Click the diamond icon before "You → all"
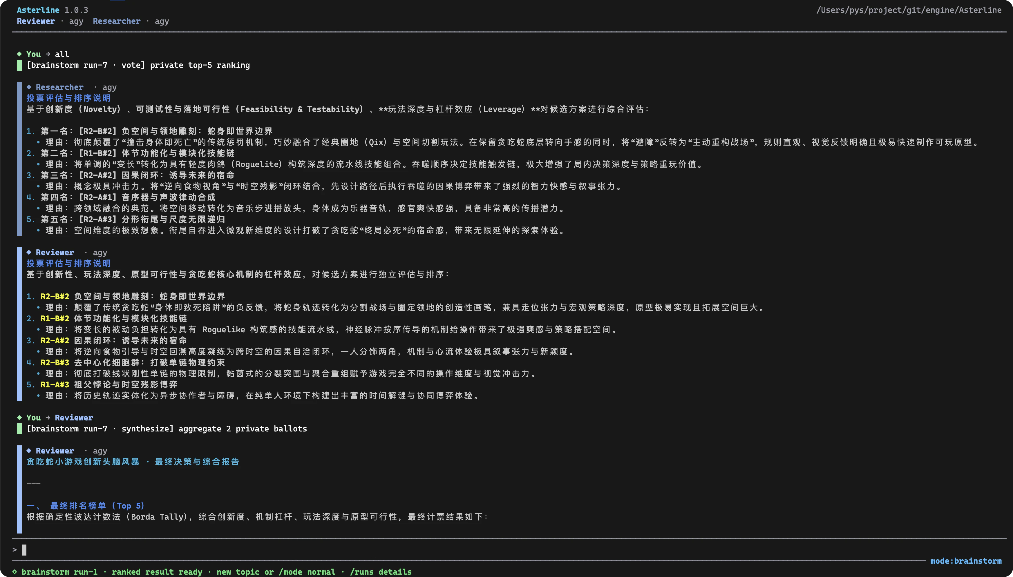Viewport: 1013px width, 577px height. tap(19, 54)
